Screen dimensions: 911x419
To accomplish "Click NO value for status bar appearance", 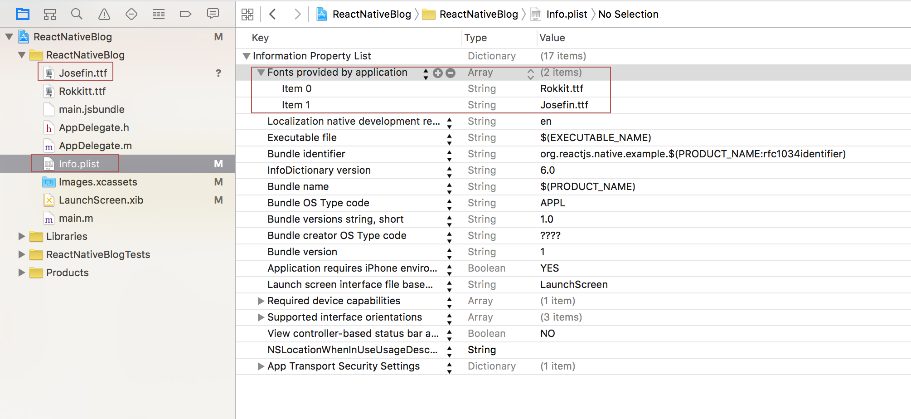I will point(548,334).
